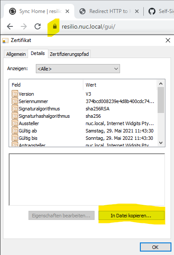Image resolution: width=174 pixels, height=255 pixels.
Task: Open the Zertifizierungspfad tab
Action: click(69, 54)
